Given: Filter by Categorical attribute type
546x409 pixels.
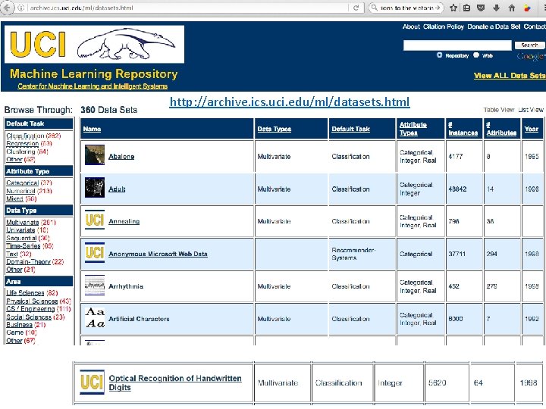Looking at the screenshot, I should click(x=22, y=183).
